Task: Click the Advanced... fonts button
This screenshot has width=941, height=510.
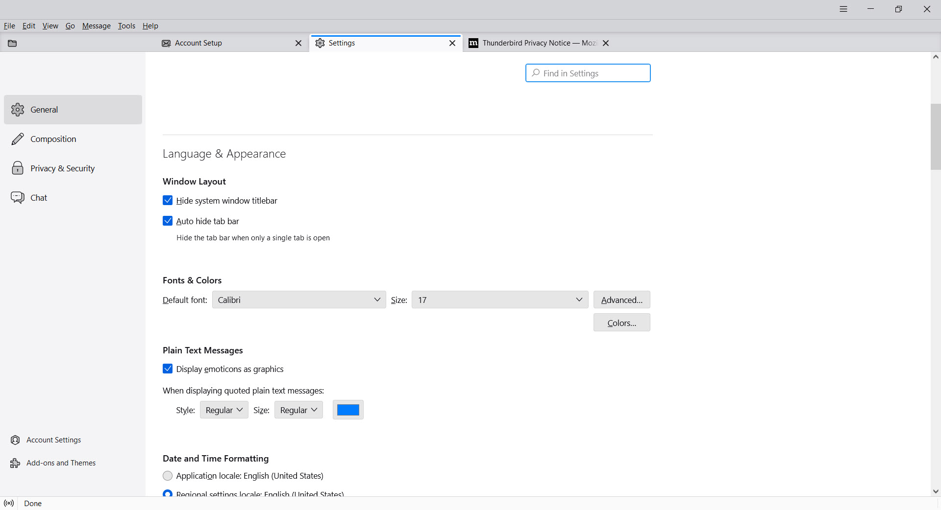Action: tap(621, 300)
